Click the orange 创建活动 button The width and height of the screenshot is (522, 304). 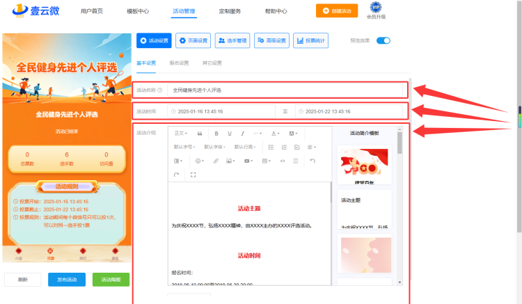(337, 10)
